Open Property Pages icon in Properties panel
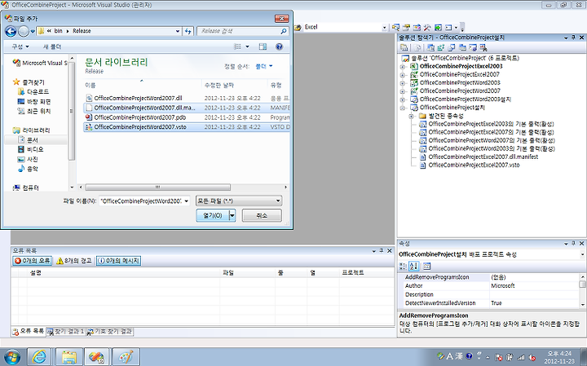This screenshot has height=366, width=587. pos(426,266)
